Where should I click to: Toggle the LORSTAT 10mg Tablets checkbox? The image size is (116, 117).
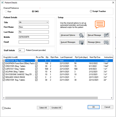click(4, 69)
